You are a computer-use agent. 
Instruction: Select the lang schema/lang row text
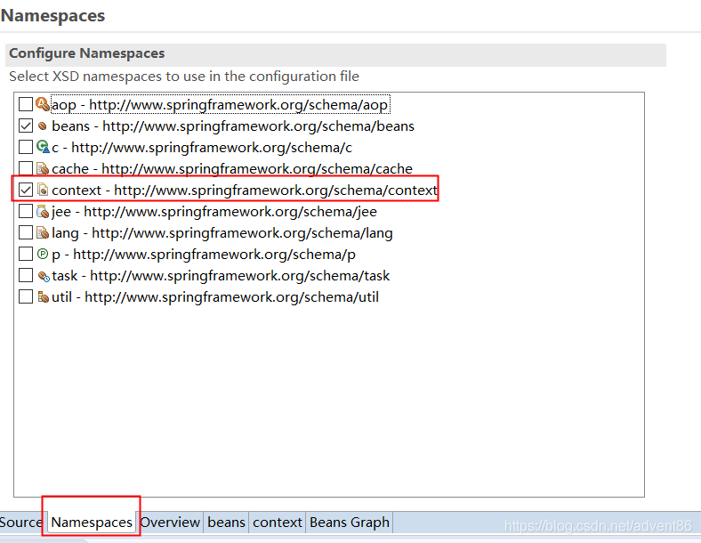(x=222, y=233)
